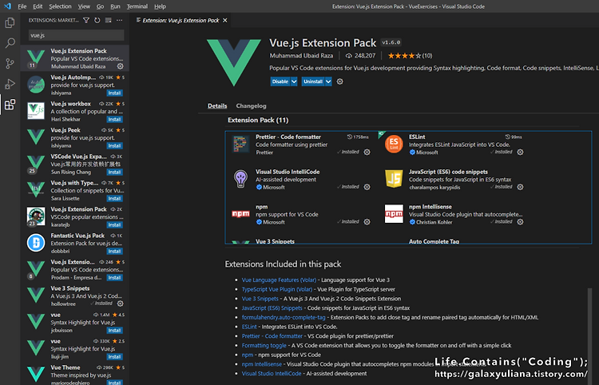
Task: Open the File menu
Action: click(x=22, y=6)
